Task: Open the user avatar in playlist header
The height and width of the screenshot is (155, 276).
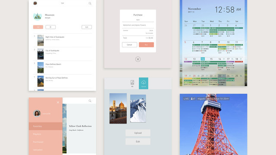Action: tap(35, 3)
